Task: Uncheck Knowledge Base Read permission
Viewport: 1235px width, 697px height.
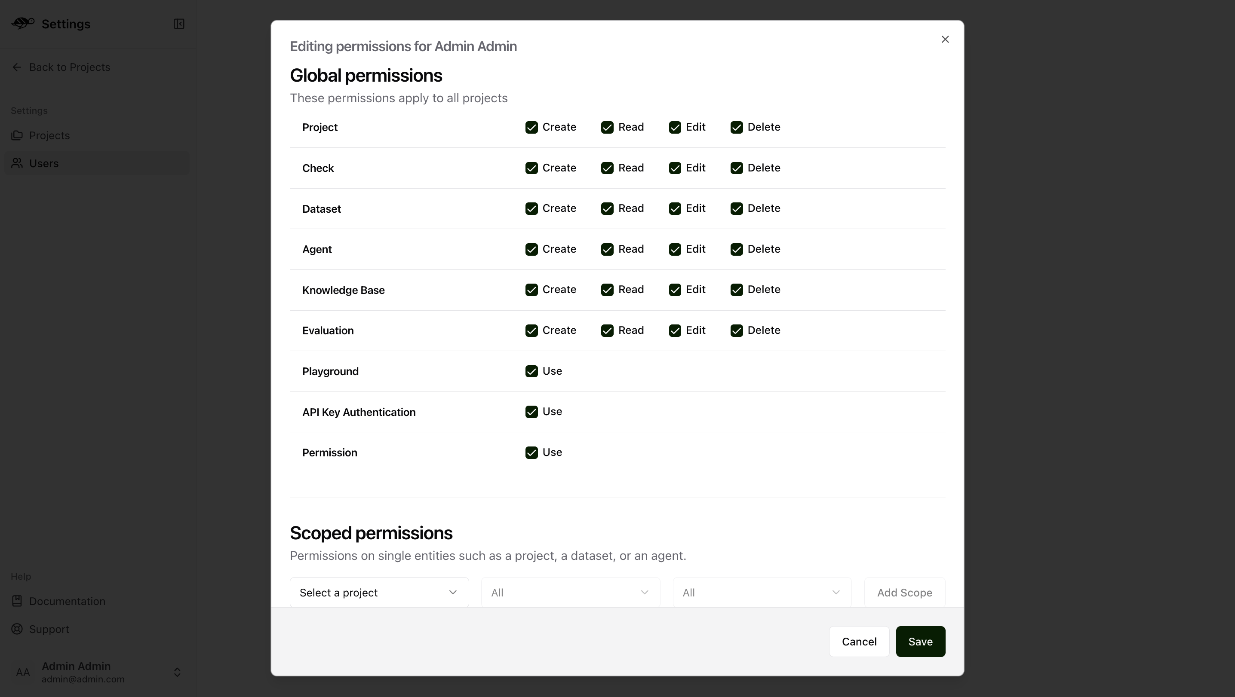Action: (607, 290)
